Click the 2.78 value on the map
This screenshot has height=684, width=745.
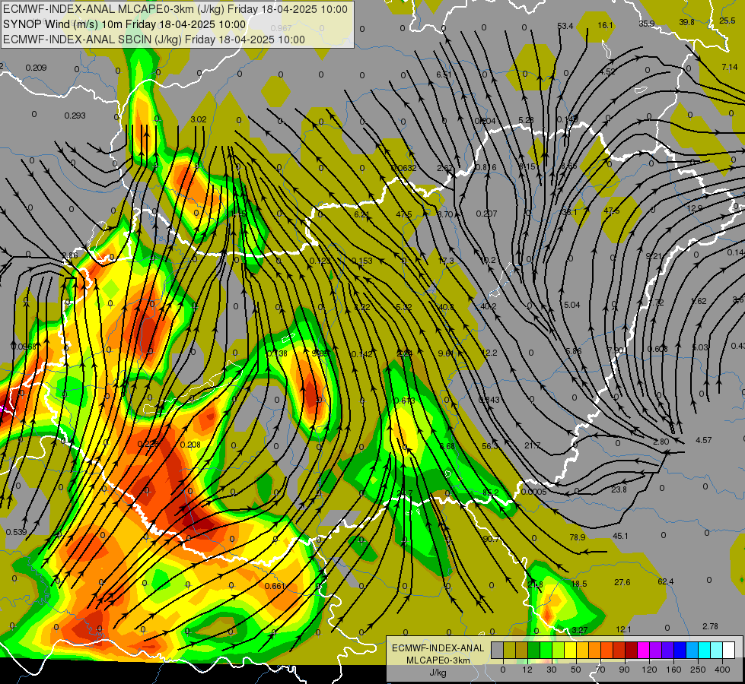tap(710, 626)
